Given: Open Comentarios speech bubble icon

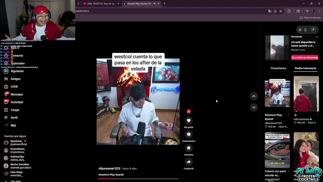Looking at the screenshot, I should [189, 134].
